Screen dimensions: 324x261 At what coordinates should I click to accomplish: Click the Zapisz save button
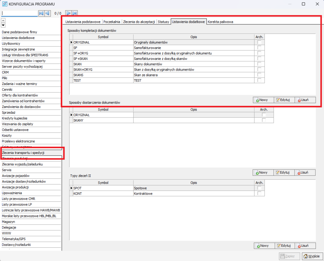[290, 256]
